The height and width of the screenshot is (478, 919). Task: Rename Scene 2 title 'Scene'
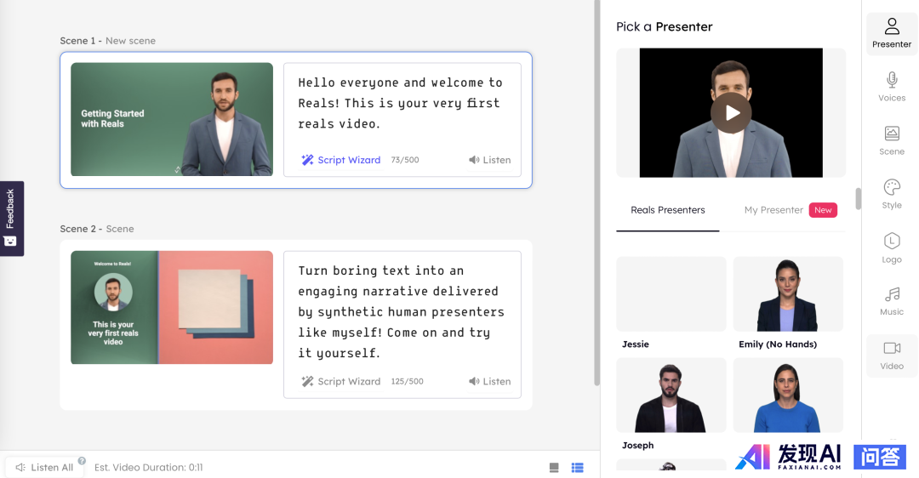click(x=120, y=229)
